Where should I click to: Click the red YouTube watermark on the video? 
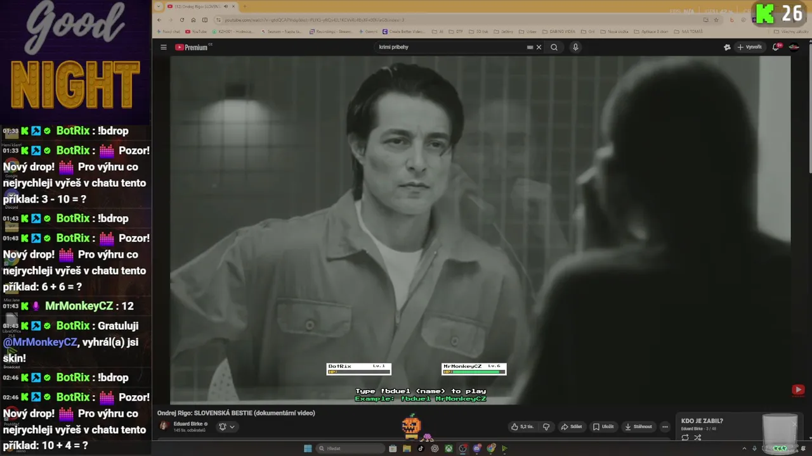click(798, 390)
